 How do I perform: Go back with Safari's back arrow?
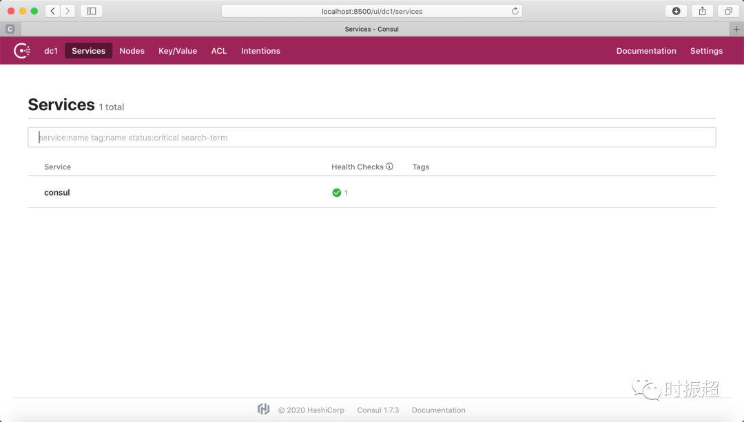[x=52, y=11]
